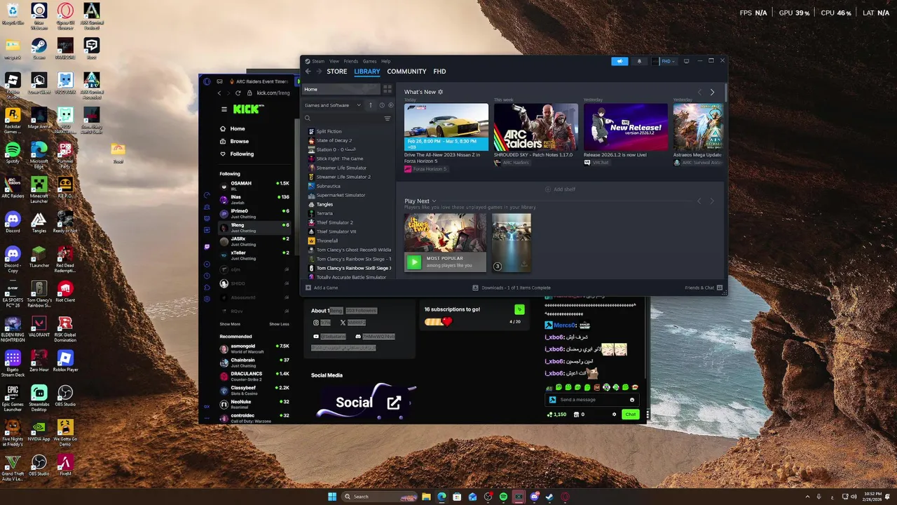
Task: Open the Forza Horizon 5 news thumbnail
Action: tap(446, 127)
